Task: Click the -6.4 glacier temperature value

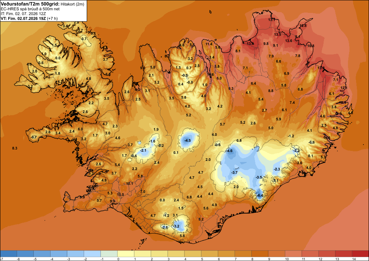Action: point(259,195)
